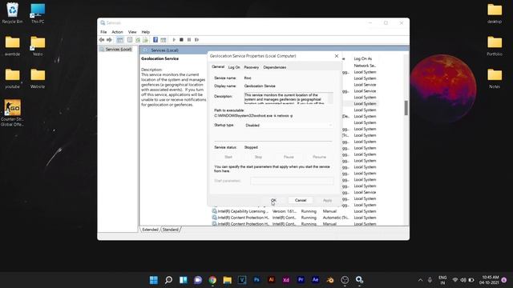The width and height of the screenshot is (513, 288).
Task: Launch Illustrator from the taskbar
Action: point(271,280)
